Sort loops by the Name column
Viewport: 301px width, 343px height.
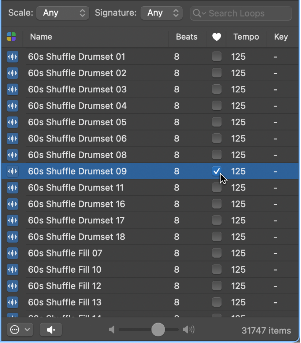tap(41, 37)
